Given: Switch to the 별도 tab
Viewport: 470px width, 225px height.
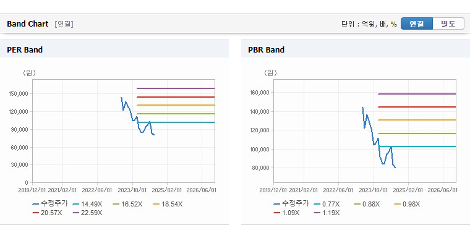Looking at the screenshot, I should (448, 23).
